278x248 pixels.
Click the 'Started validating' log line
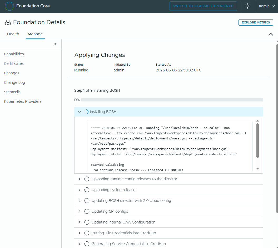click(107, 164)
